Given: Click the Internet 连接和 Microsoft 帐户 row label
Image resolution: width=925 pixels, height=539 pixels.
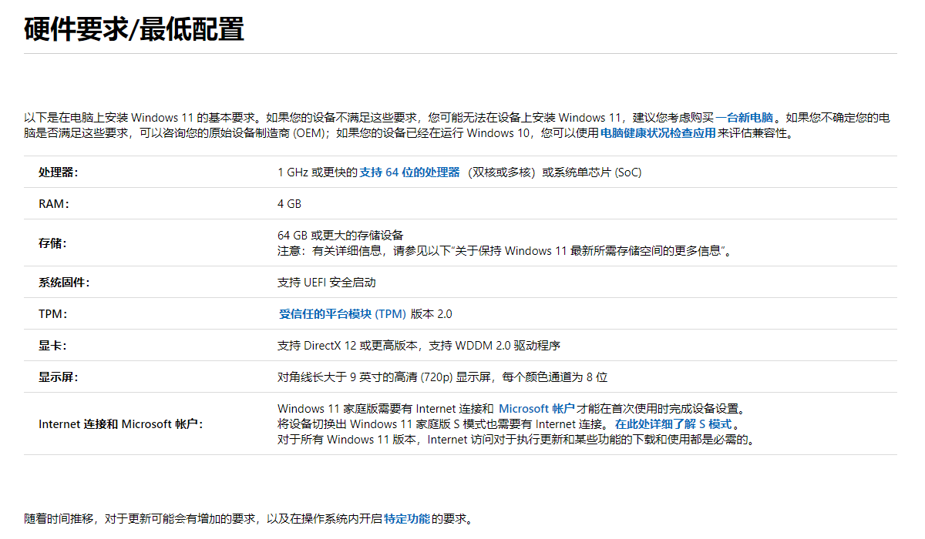Looking at the screenshot, I should click(x=121, y=424).
